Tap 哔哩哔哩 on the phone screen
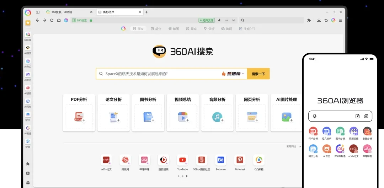This screenshot has height=188, width=384. pos(367,151)
